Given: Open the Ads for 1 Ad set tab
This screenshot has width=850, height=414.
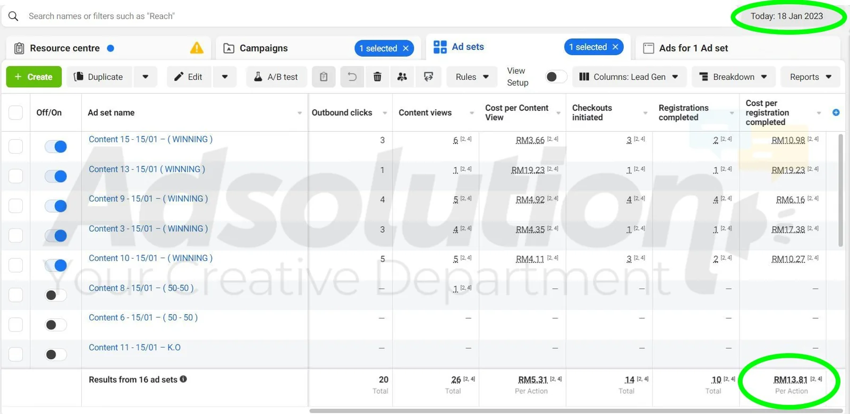Looking at the screenshot, I should coord(738,48).
